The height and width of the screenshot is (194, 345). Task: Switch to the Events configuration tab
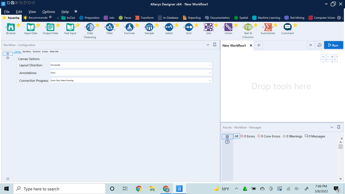(45, 51)
